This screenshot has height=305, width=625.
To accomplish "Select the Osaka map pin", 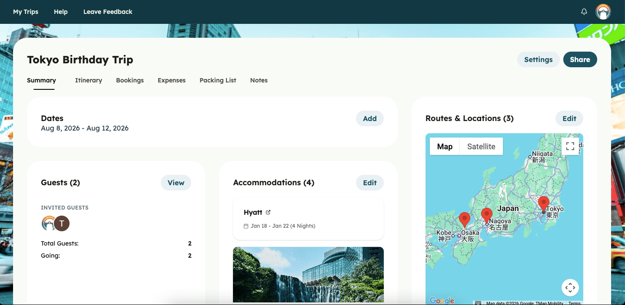I will click(465, 219).
